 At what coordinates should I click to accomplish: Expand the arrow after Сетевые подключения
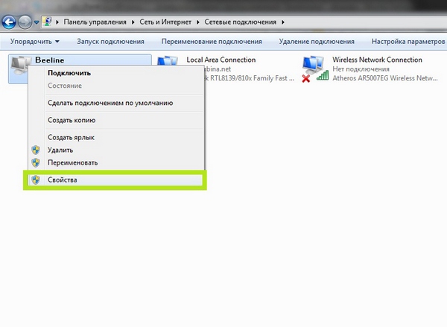click(283, 22)
